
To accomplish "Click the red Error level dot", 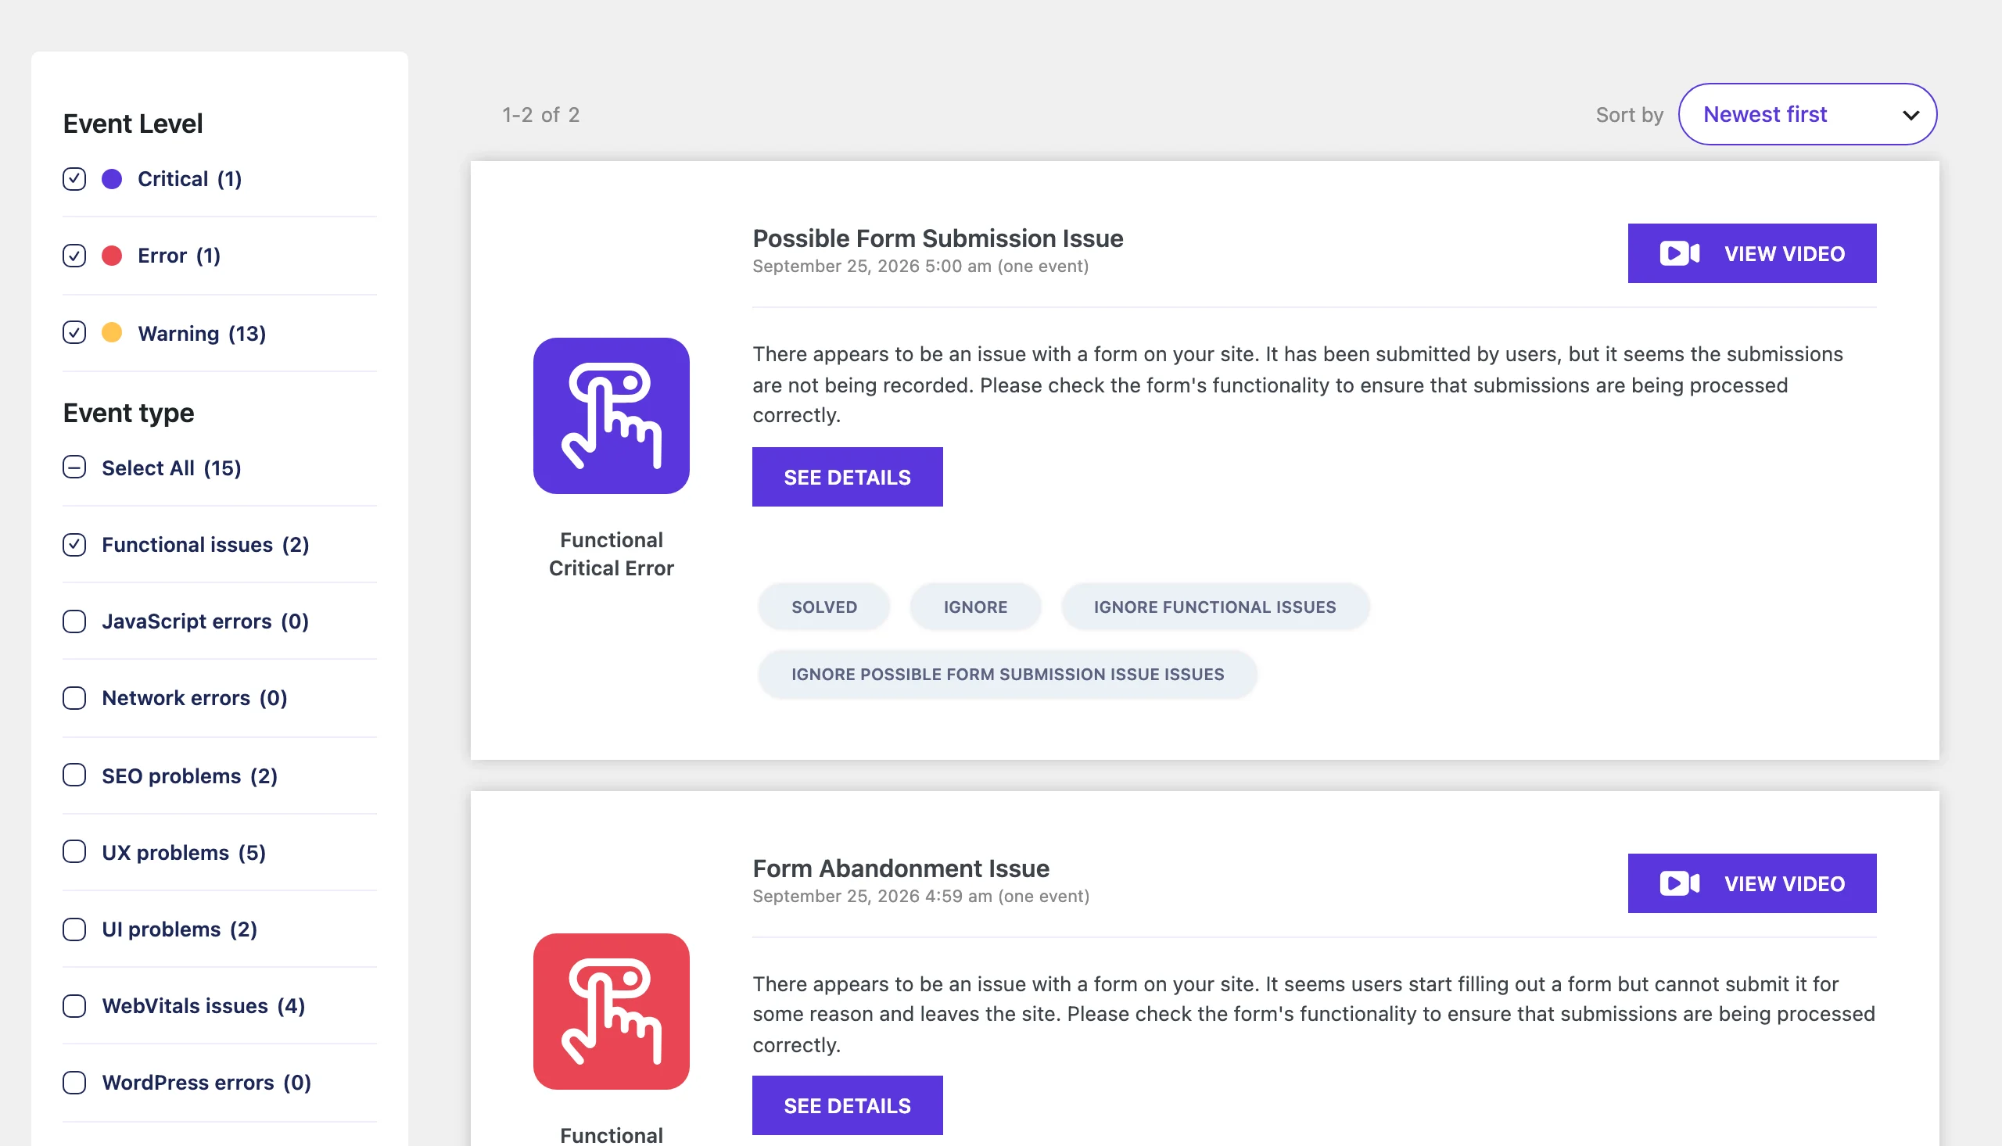I will [x=112, y=256].
